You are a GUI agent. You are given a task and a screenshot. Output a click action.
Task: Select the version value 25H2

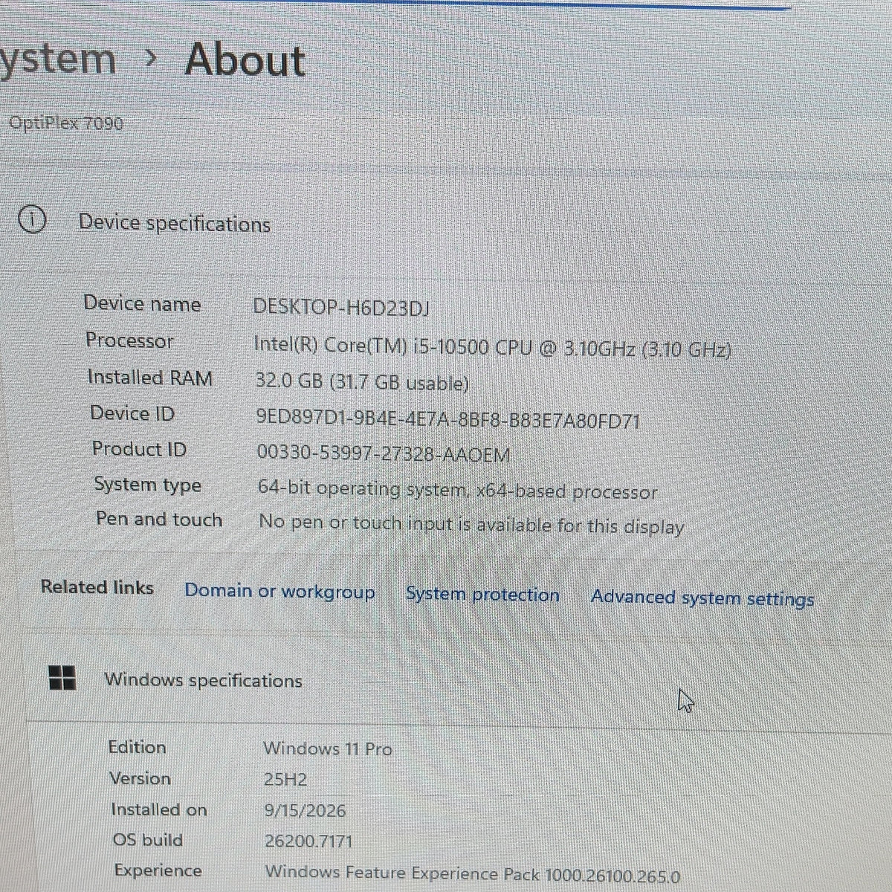[x=285, y=780]
